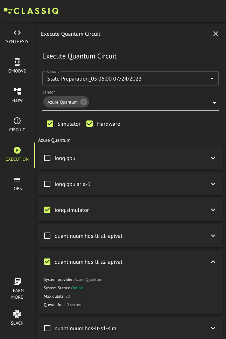The width and height of the screenshot is (226, 339).
Task: Uncheck the Simulator checkbox
Action: (50, 124)
